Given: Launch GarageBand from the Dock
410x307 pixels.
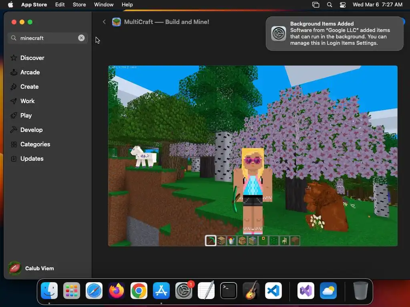Looking at the screenshot, I should 251,290.
